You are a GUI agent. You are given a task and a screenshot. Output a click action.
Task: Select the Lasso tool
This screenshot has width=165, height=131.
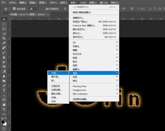click(x=4, y=29)
